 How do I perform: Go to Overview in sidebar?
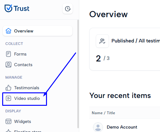click(38, 31)
